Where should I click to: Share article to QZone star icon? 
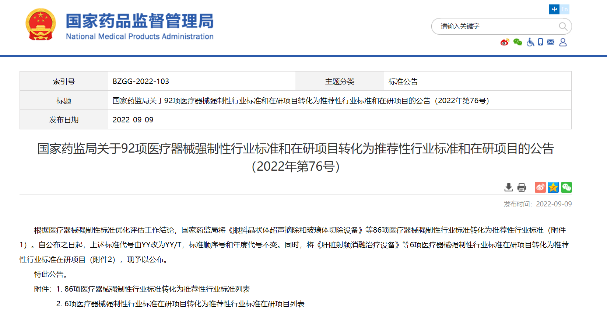click(x=553, y=187)
